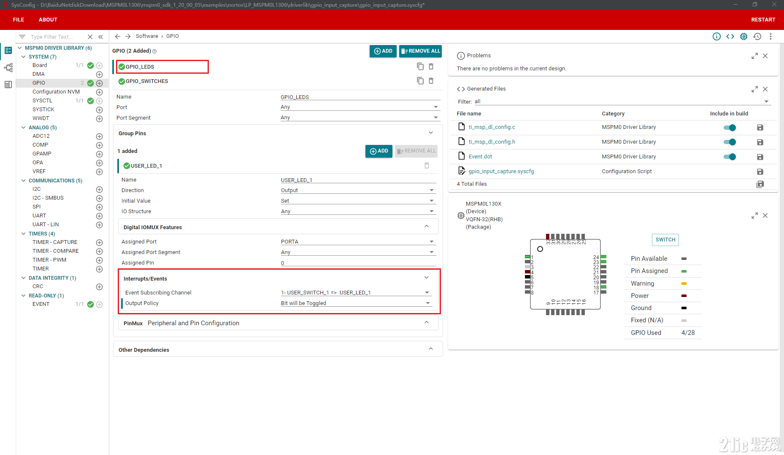
Task: Open the more options vertical dots menu
Action: click(770, 36)
